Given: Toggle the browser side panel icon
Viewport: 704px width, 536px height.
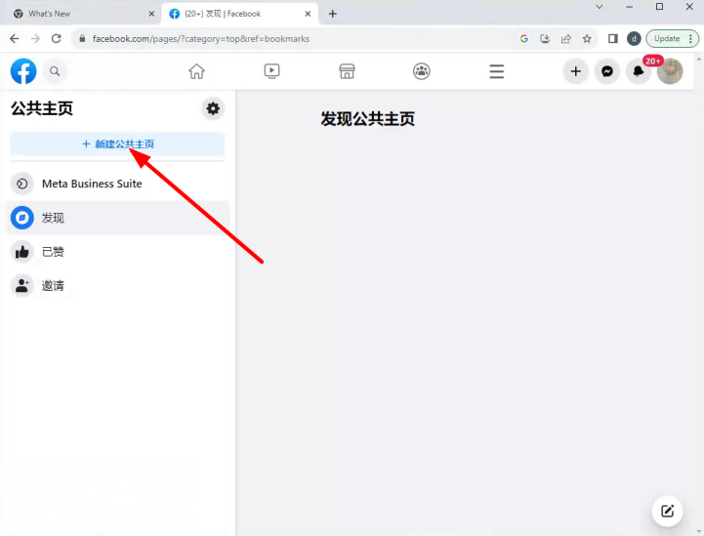Looking at the screenshot, I should pos(613,39).
